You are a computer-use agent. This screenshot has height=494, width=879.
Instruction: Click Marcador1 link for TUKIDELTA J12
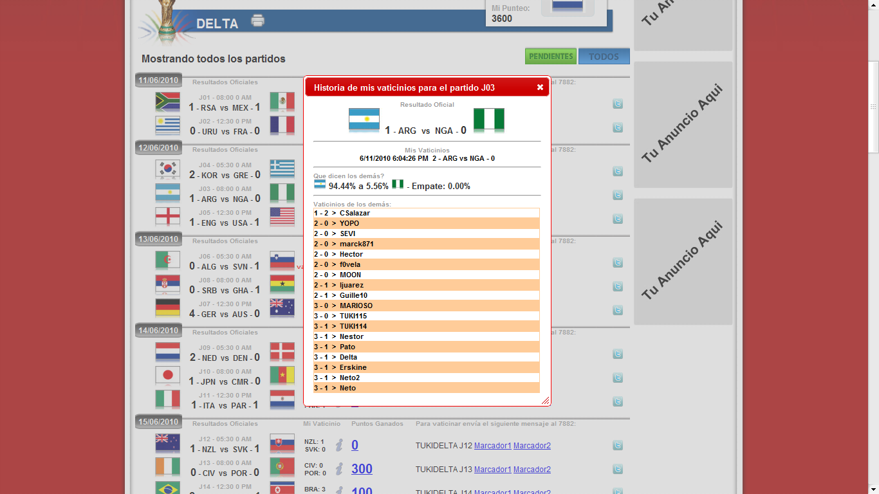coord(493,445)
